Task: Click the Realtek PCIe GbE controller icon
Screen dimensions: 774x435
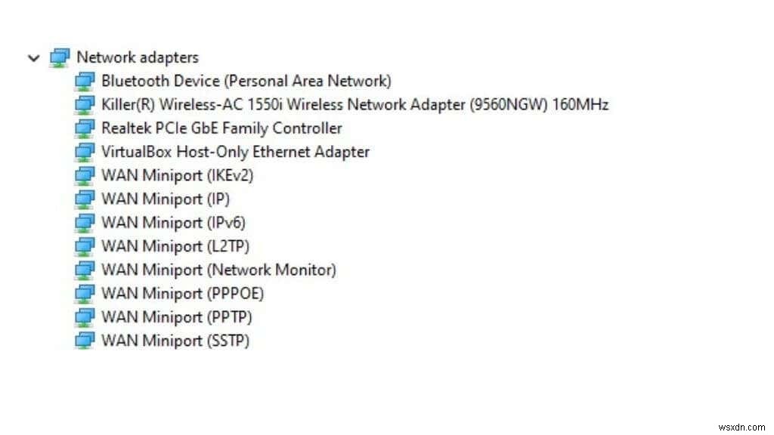Action: [85, 128]
